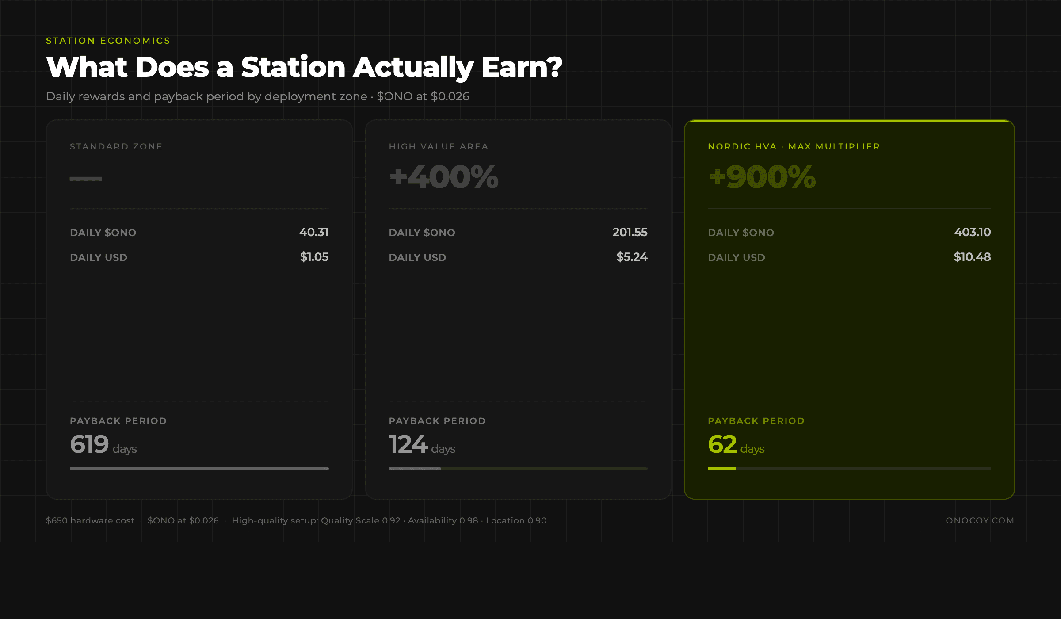
Task: Click the Nordic HVA payback progress bar
Action: (x=849, y=469)
